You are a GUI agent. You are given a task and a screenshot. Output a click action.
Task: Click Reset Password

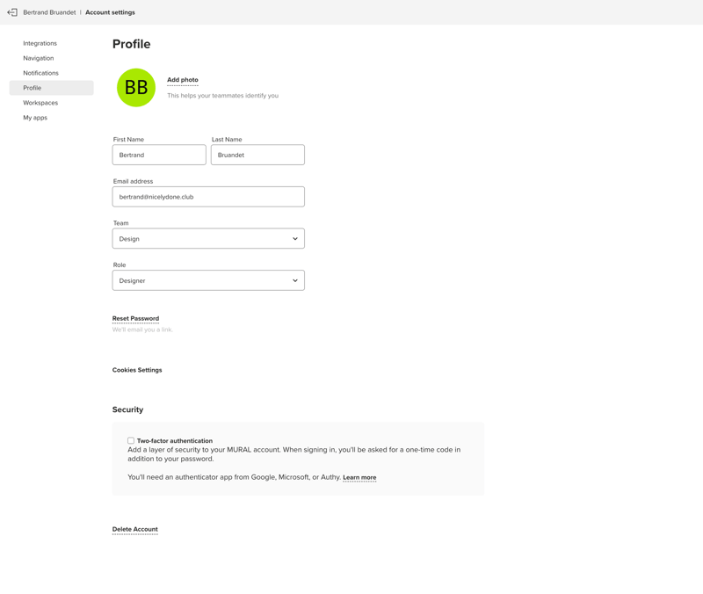pos(135,318)
